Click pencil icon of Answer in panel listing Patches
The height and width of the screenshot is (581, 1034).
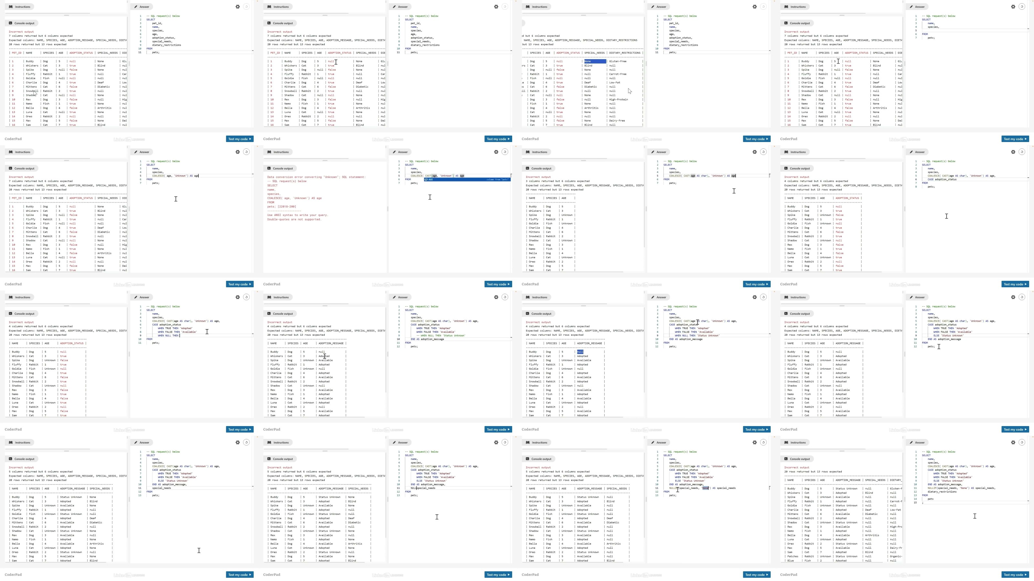(x=912, y=443)
